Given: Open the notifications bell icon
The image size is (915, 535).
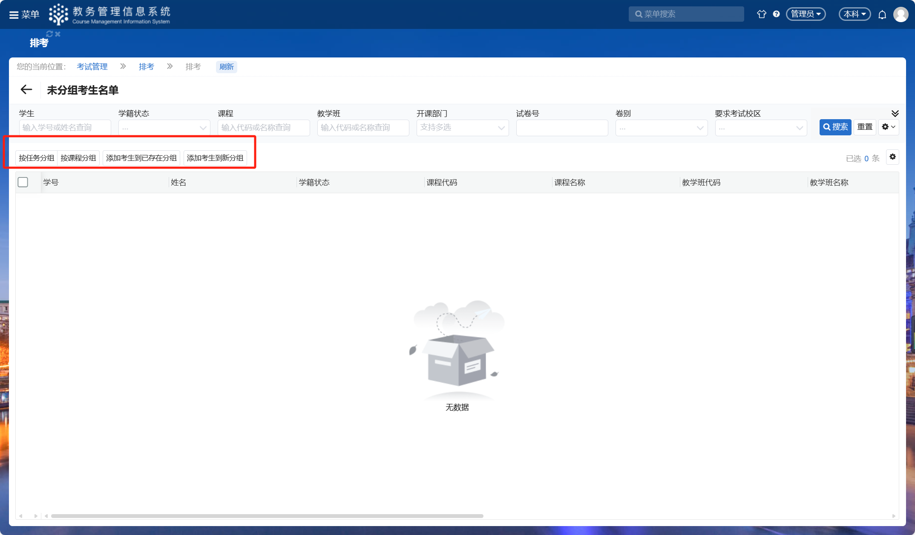Looking at the screenshot, I should pos(882,15).
